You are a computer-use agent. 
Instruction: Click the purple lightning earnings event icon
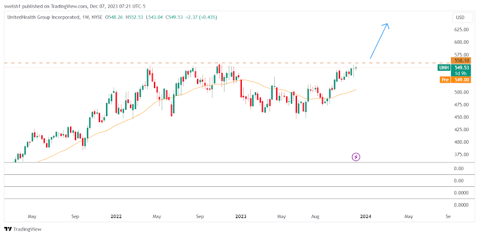click(x=356, y=157)
